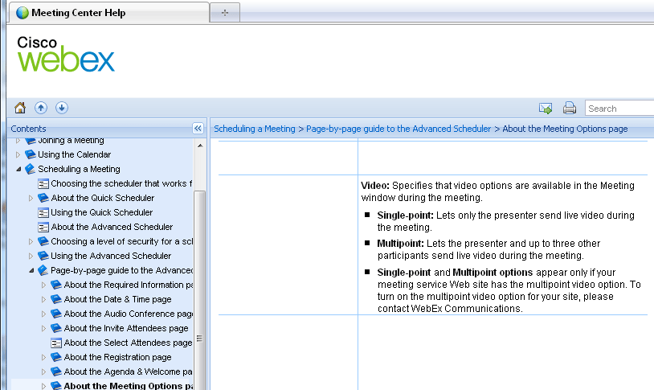654x390 pixels.
Task: Click the book icon beside About the Registration page
Action: pos(56,357)
